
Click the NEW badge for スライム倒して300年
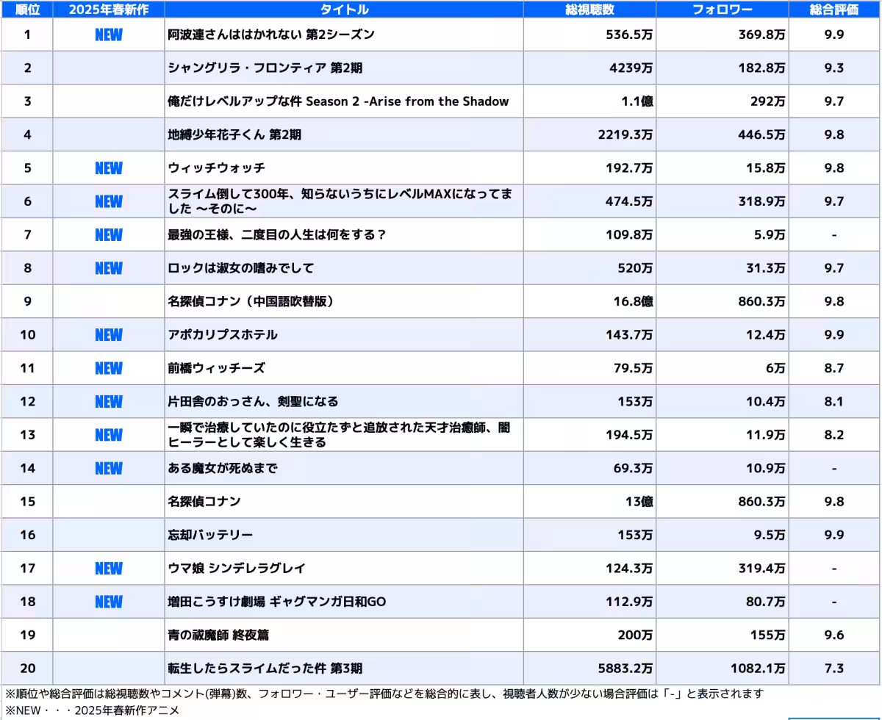(x=108, y=201)
